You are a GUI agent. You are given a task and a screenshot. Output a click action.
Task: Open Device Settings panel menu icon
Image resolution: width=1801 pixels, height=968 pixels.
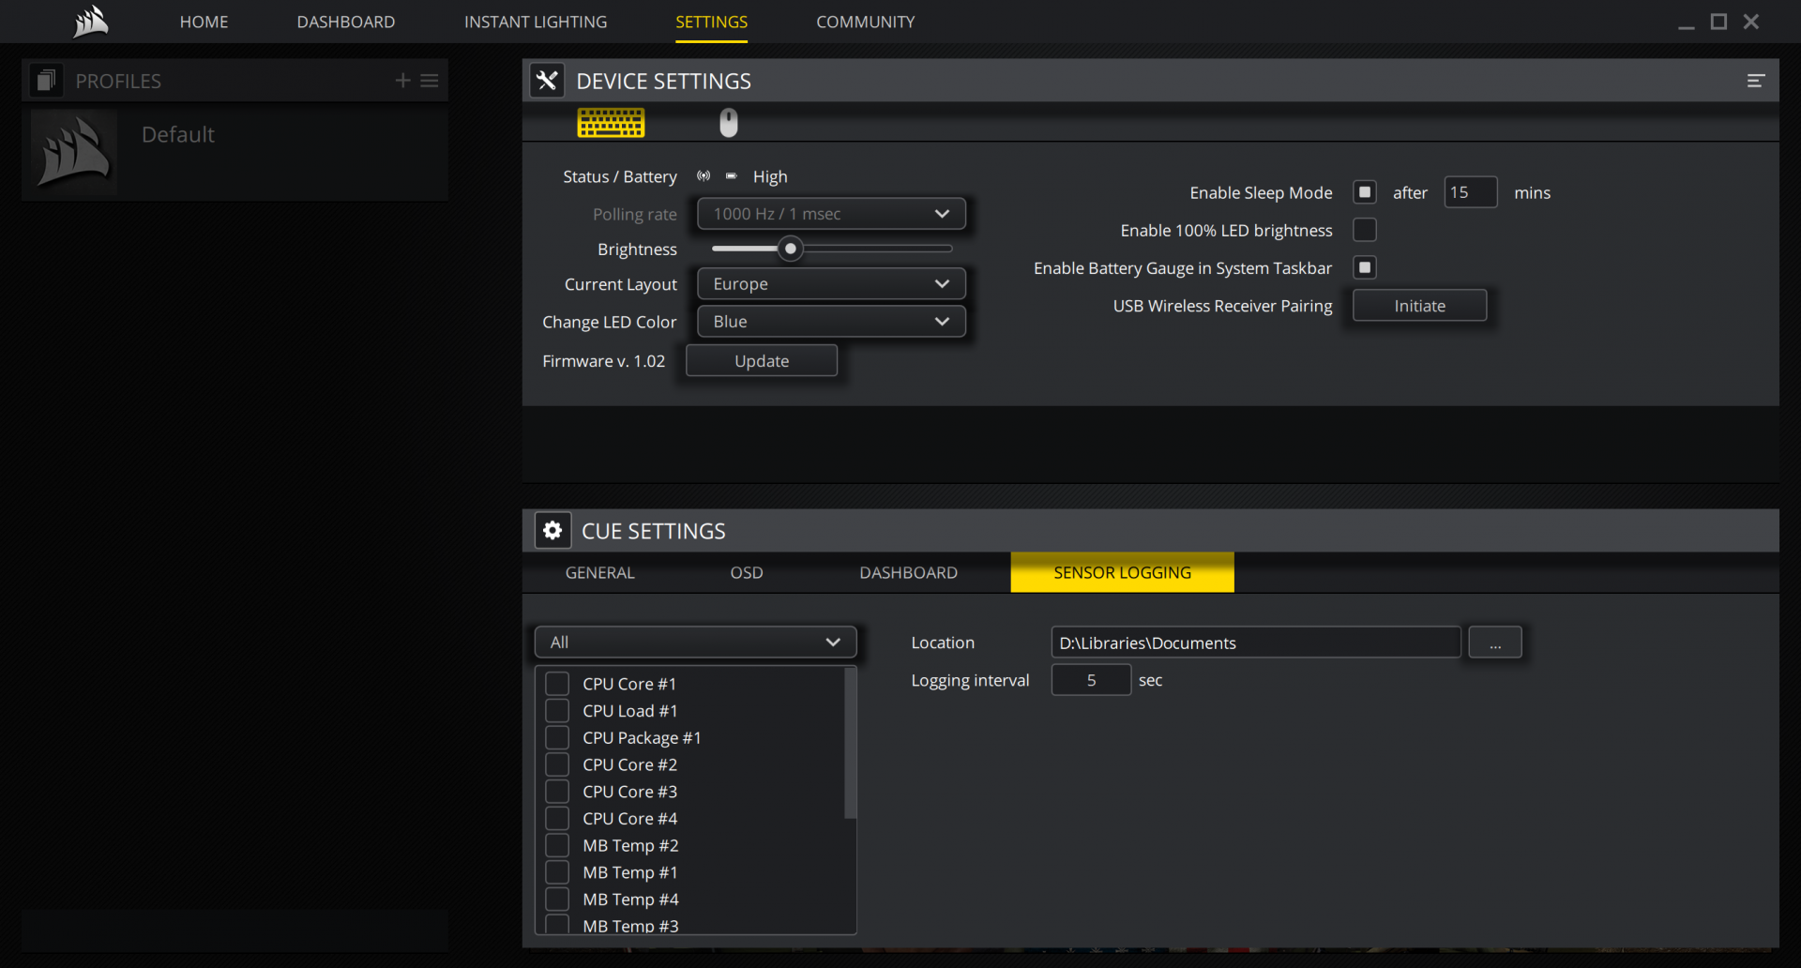coord(1755,82)
